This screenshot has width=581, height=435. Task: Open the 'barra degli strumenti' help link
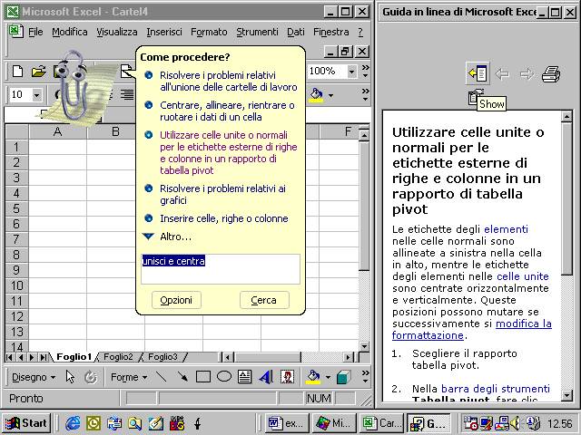click(x=496, y=389)
